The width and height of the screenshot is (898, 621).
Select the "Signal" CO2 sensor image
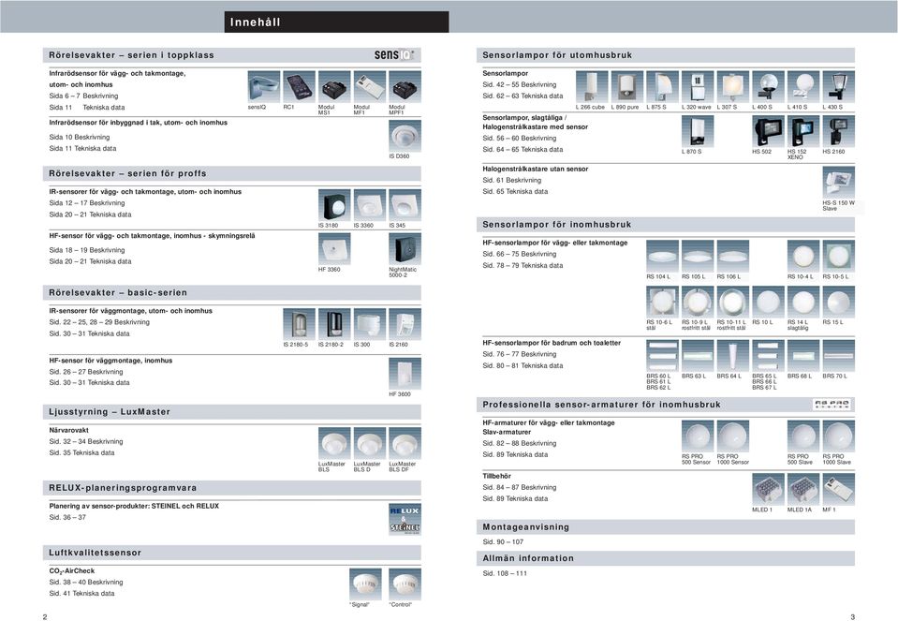coord(365,584)
